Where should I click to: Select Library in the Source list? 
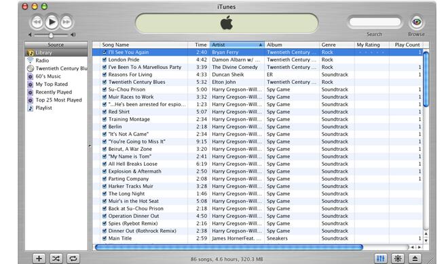point(56,53)
